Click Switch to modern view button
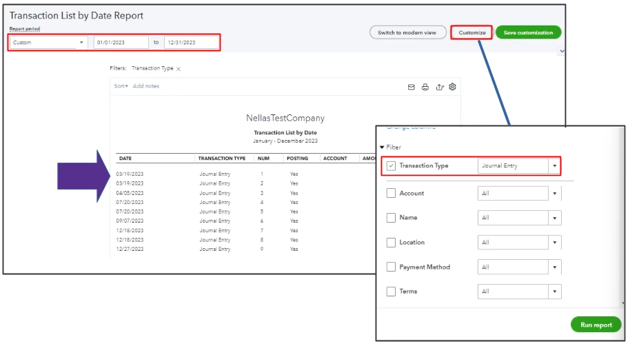Image resolution: width=630 pixels, height=346 pixels. click(407, 32)
